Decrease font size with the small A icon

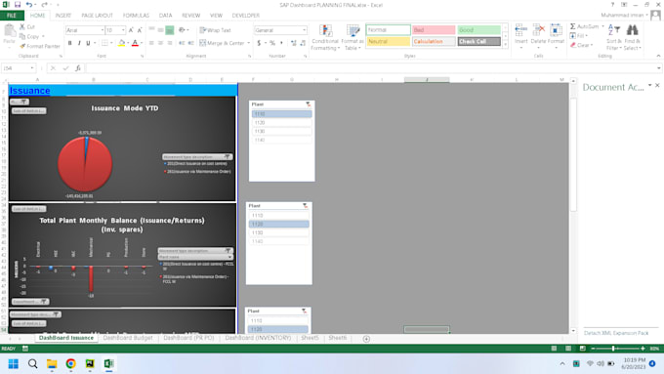coord(140,30)
